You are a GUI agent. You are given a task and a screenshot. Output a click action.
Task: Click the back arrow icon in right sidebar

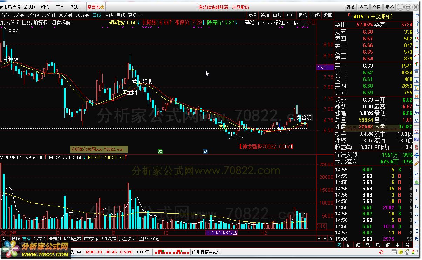416,15
